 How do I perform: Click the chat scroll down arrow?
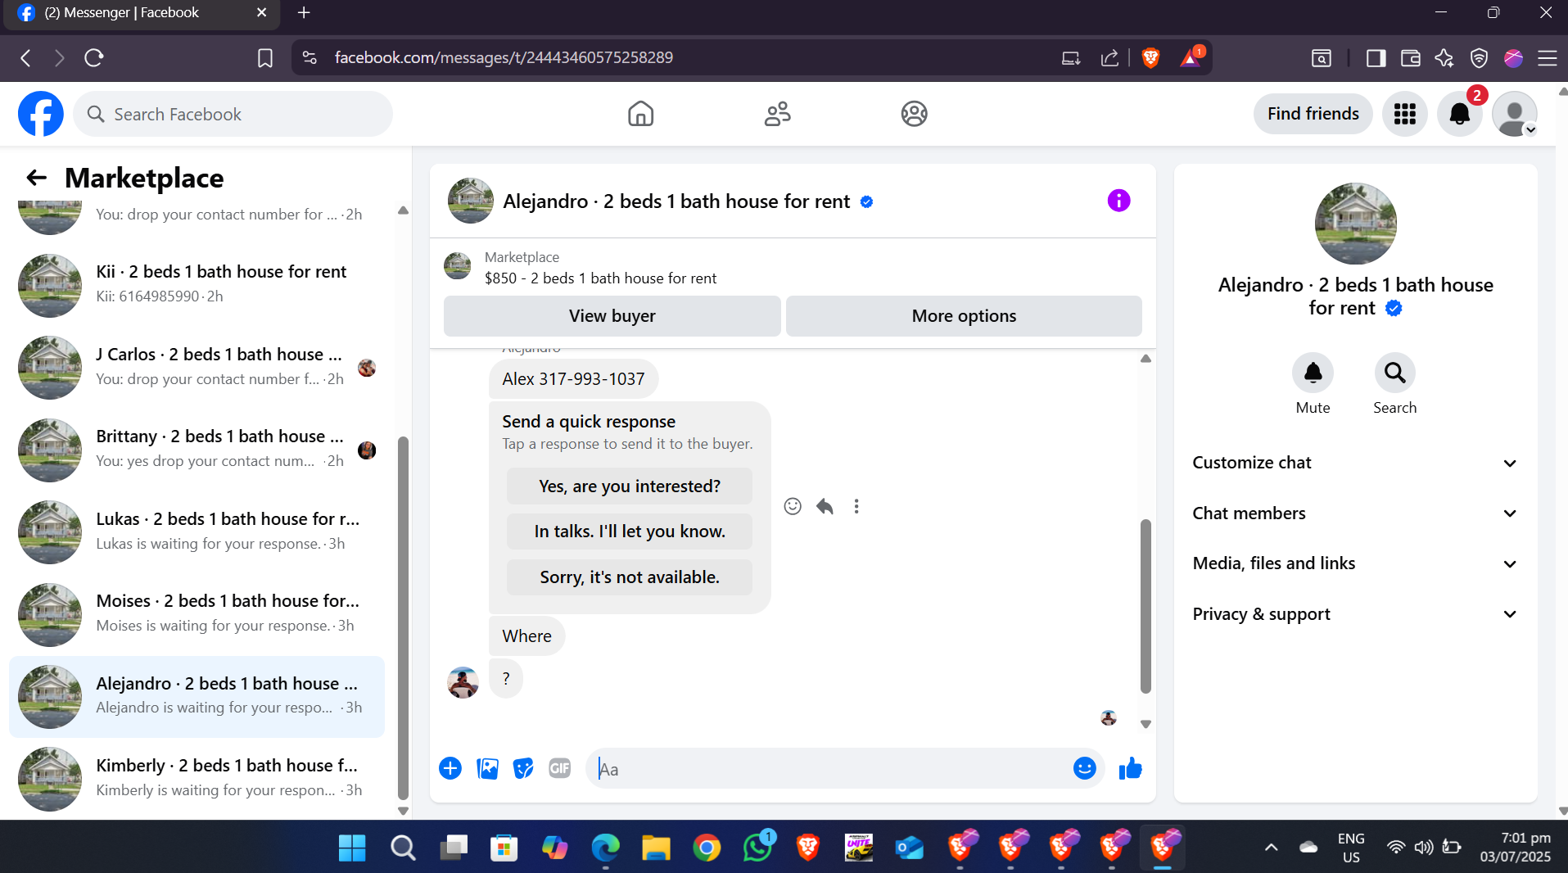coord(1145,724)
